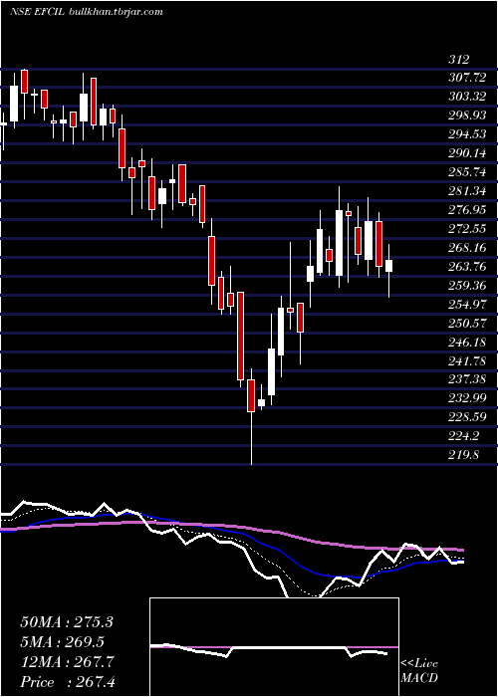
Task: Click inside the MACD inset panel
Action: [274, 647]
